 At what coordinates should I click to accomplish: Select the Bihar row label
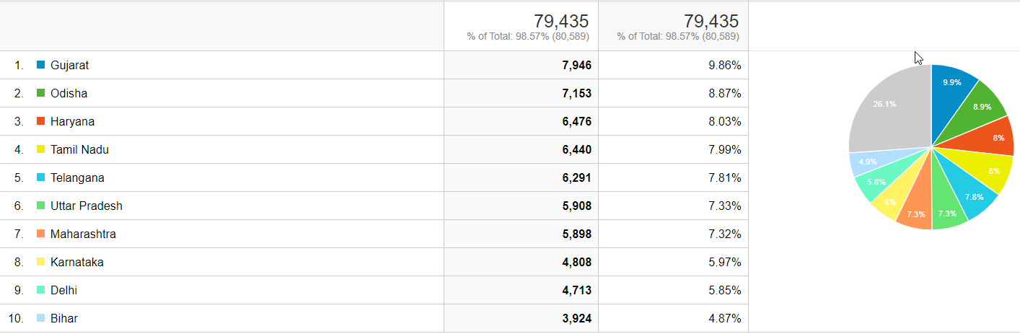point(63,318)
